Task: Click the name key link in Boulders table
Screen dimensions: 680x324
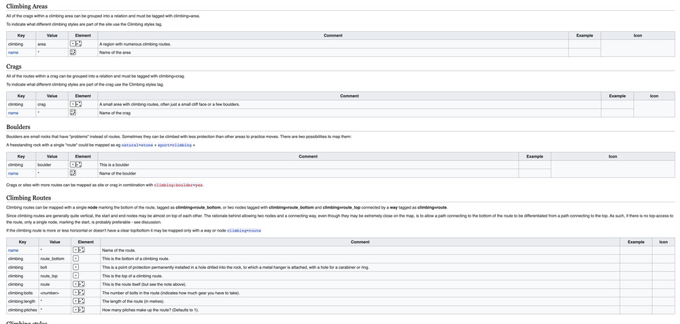Action: pos(13,173)
